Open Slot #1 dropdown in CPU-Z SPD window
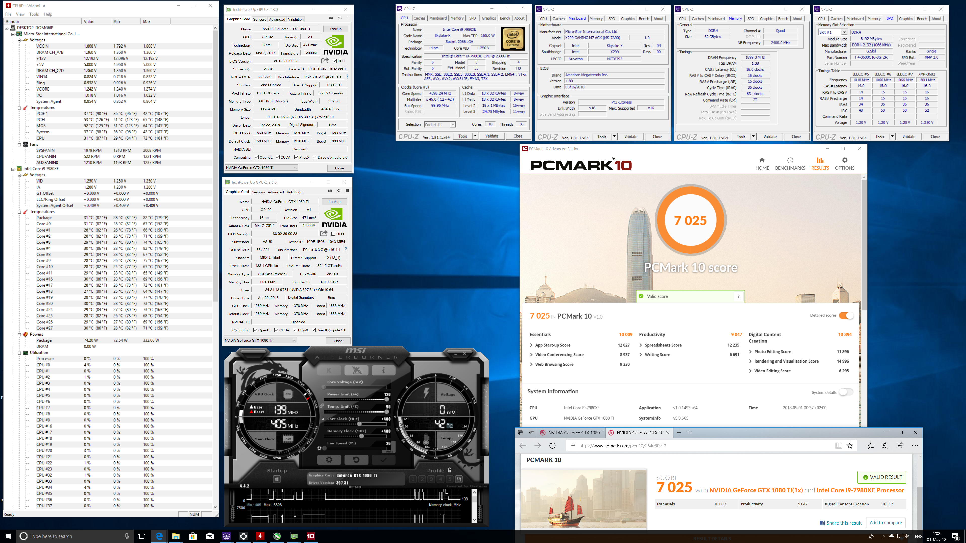 coord(832,32)
